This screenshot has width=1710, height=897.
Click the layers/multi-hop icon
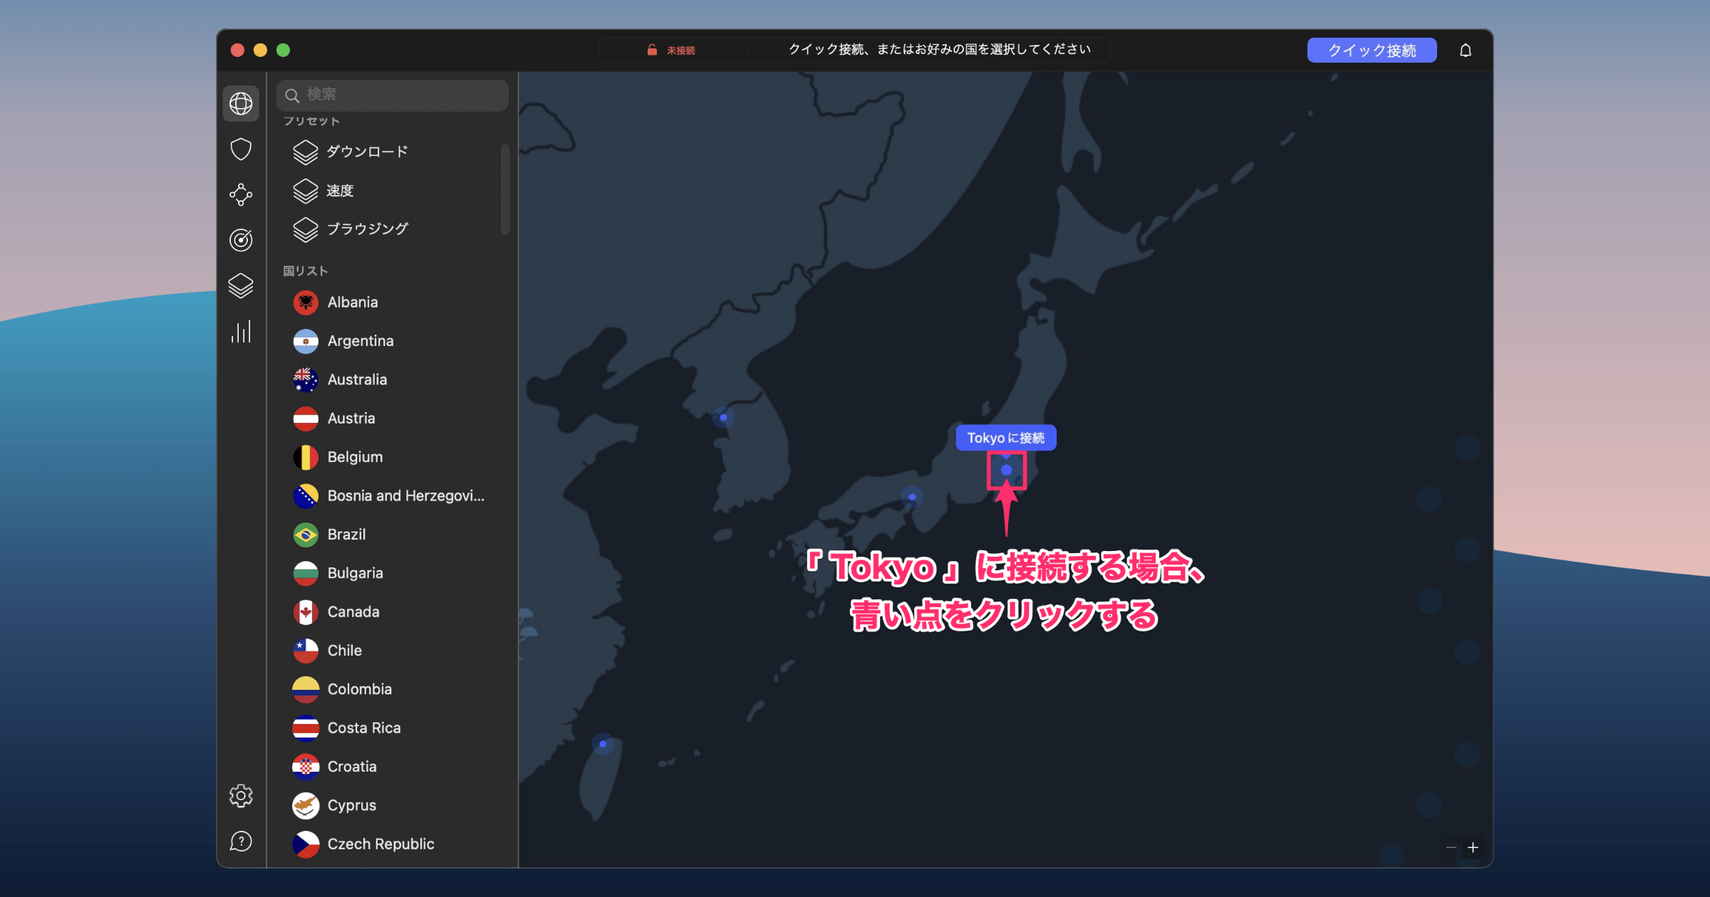pos(243,285)
